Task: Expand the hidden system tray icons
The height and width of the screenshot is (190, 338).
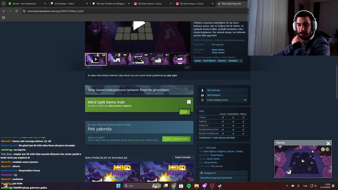Action: 287,186
